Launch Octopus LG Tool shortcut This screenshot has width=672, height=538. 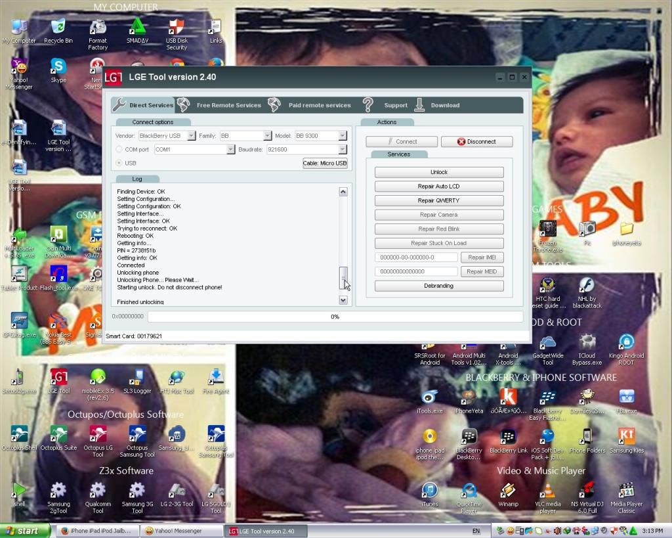pyautogui.click(x=98, y=441)
